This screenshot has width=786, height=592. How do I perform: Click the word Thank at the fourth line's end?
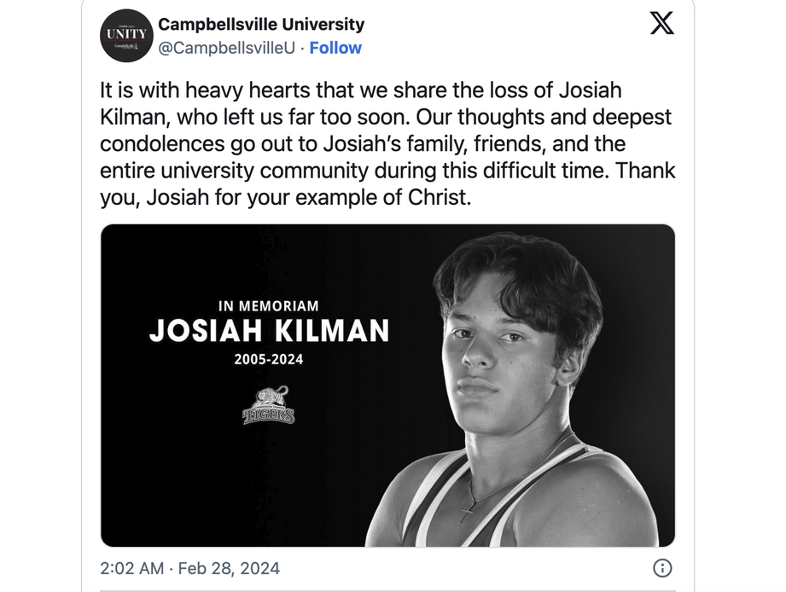(x=645, y=171)
